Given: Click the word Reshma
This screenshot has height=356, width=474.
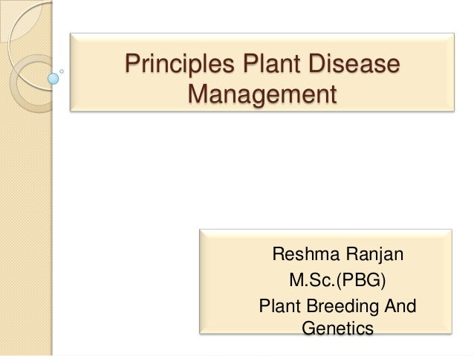Looking at the screenshot, I should point(306,253).
